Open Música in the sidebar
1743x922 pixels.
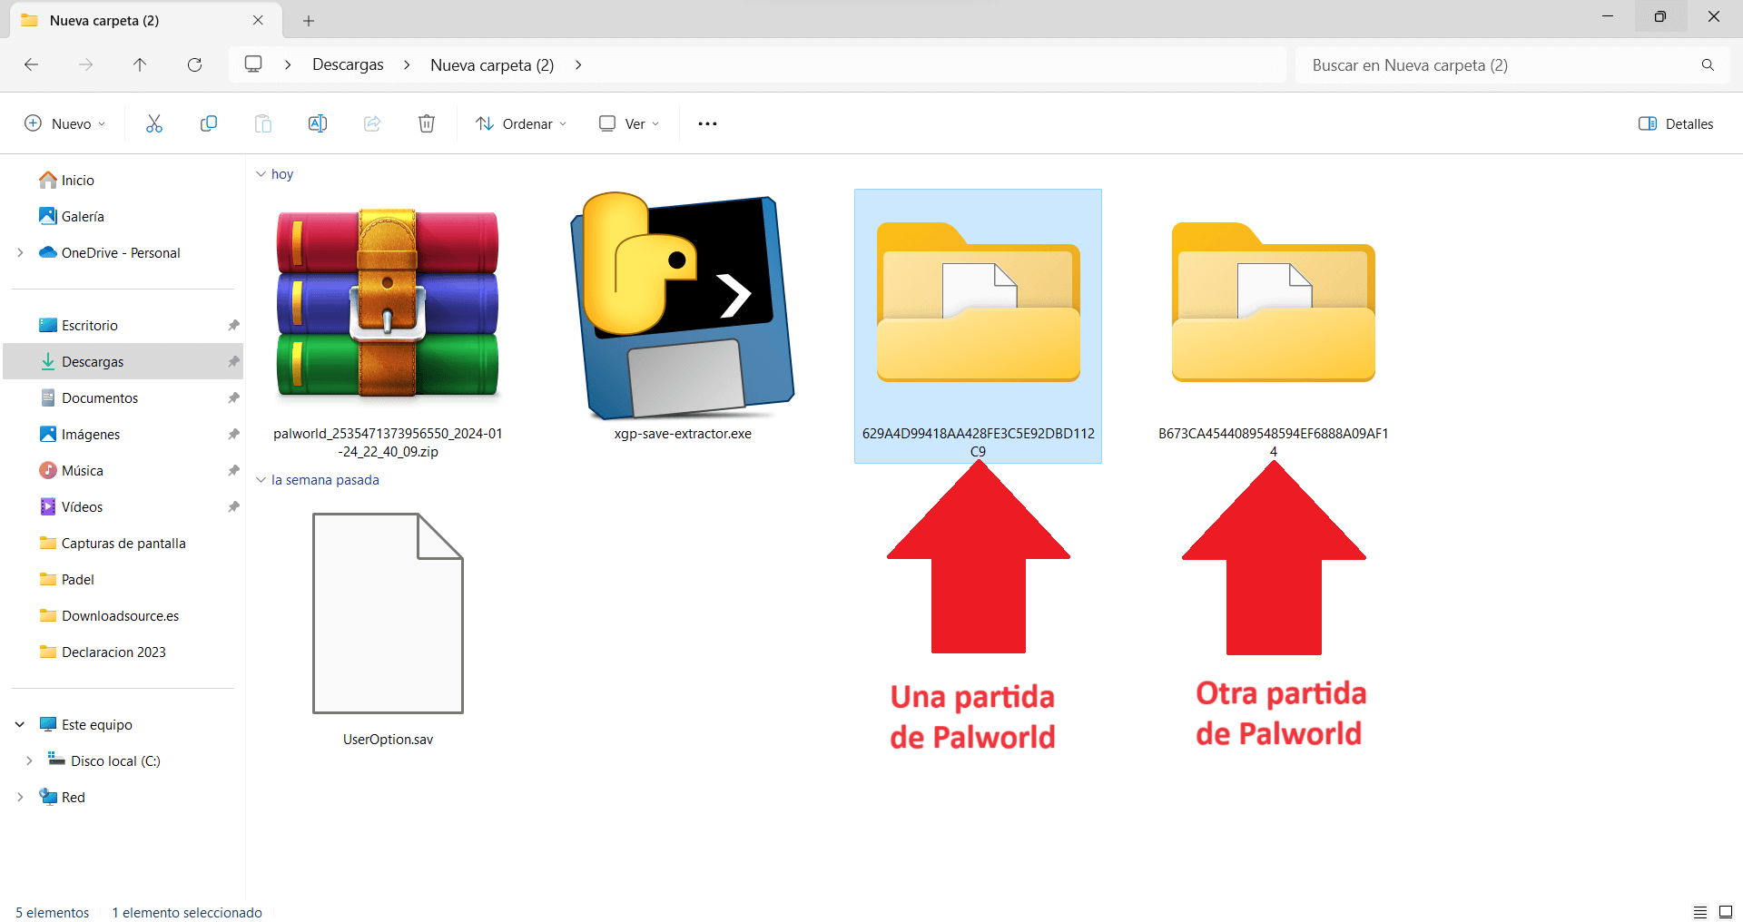click(x=83, y=471)
